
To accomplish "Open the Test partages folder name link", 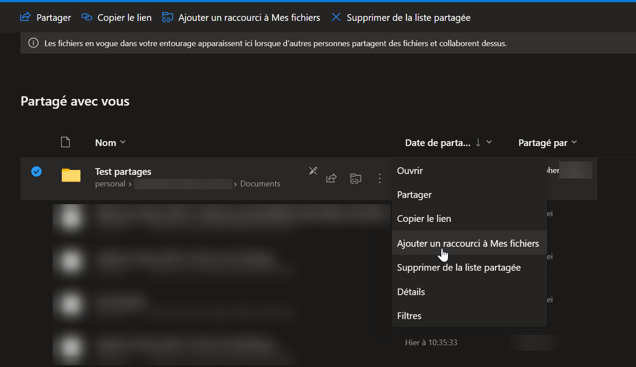I will click(123, 172).
